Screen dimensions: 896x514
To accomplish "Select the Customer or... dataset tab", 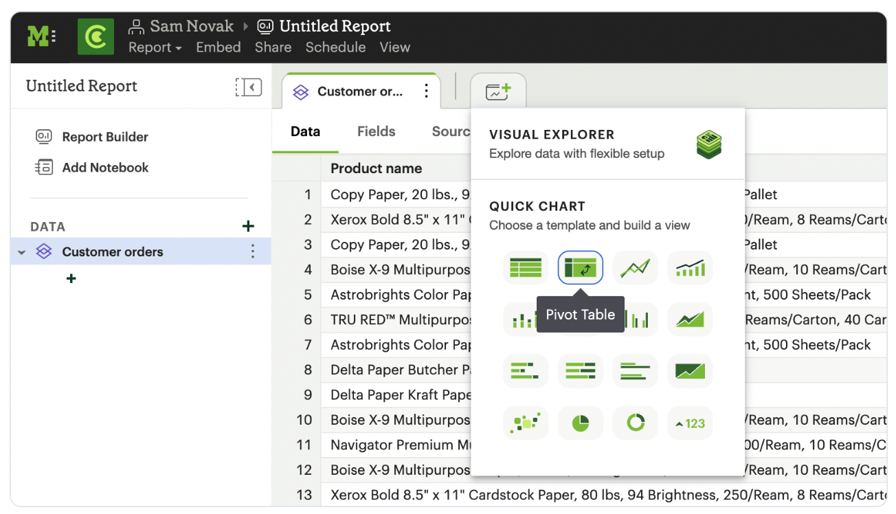I will pos(360,91).
